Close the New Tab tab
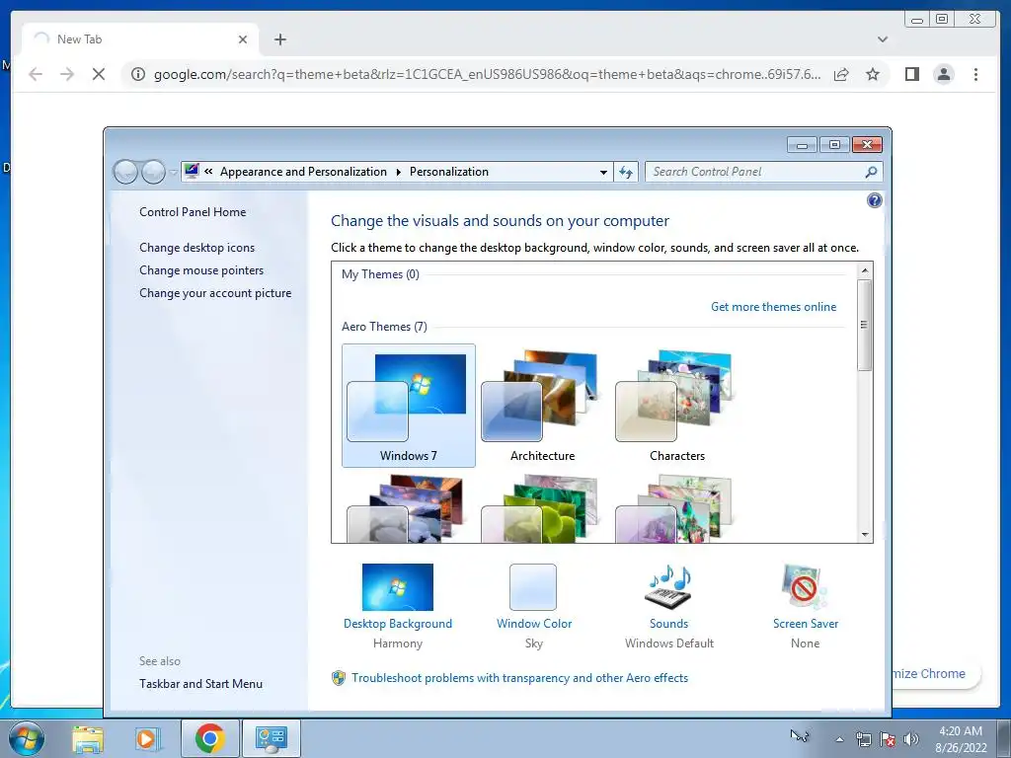Screen dimensions: 1011x758 pyautogui.click(x=243, y=39)
